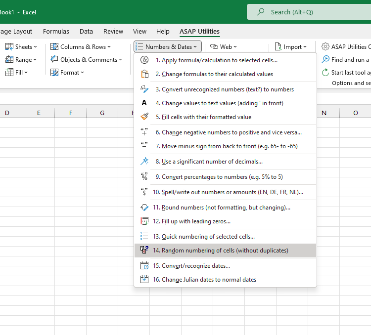Viewport: 371px width, 335px height.
Task: Open the Help tab
Action: pos(163,31)
